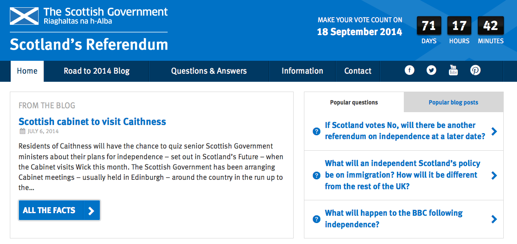Screen dimensions: 517x244
Task: Click calendar icon next to July 6, 2014
Action: point(22,131)
